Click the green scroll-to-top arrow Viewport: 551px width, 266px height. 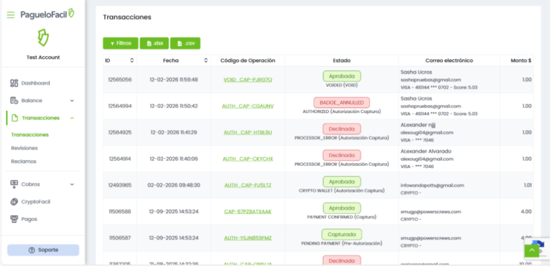(532, 249)
